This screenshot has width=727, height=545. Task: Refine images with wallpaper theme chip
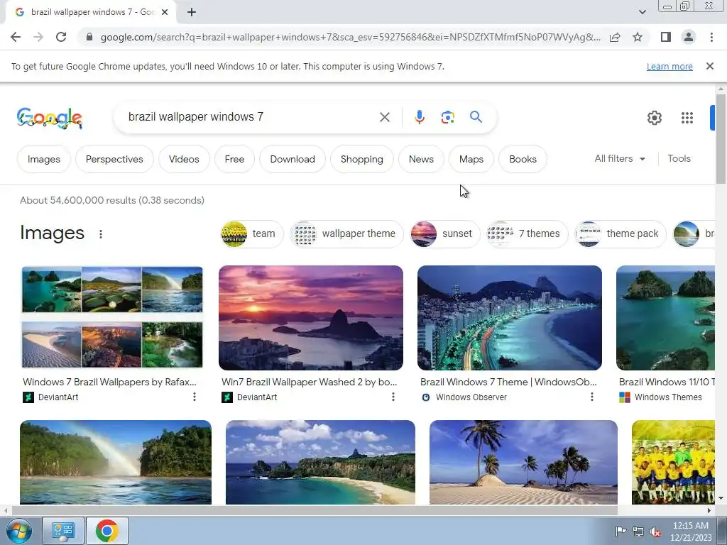click(346, 233)
